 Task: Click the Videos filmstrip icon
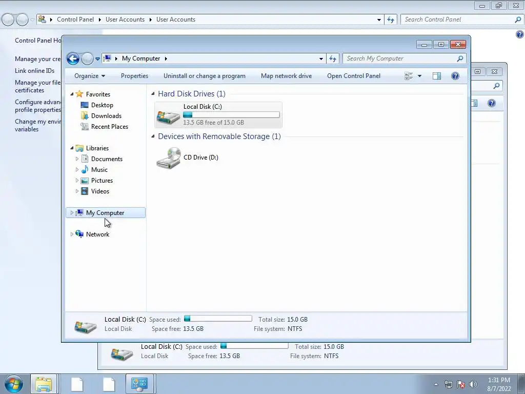coord(85,191)
